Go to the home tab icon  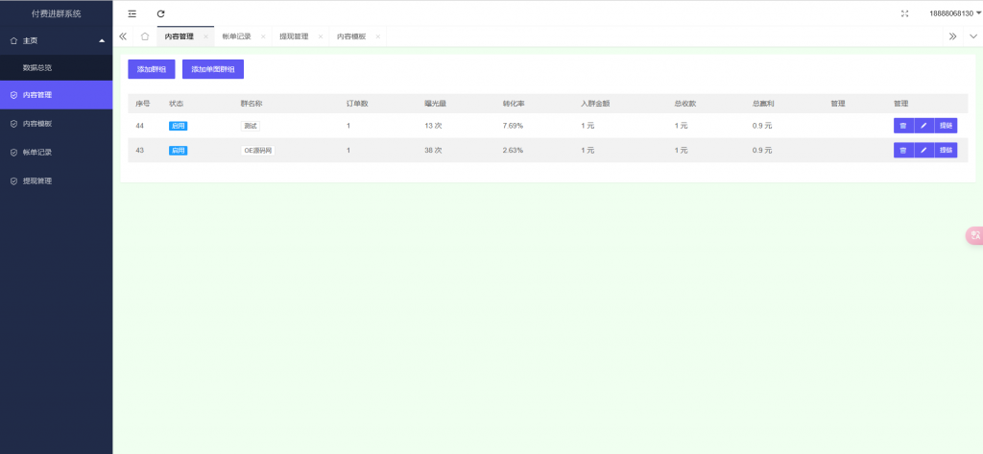pos(144,36)
